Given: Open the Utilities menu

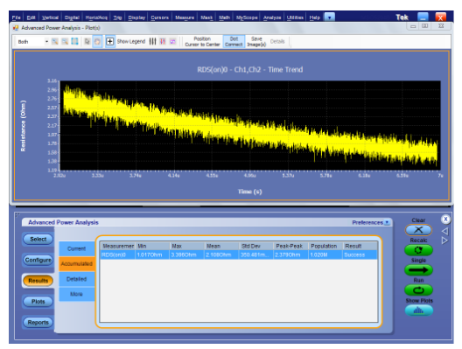Looking at the screenshot, I should pos(295,17).
